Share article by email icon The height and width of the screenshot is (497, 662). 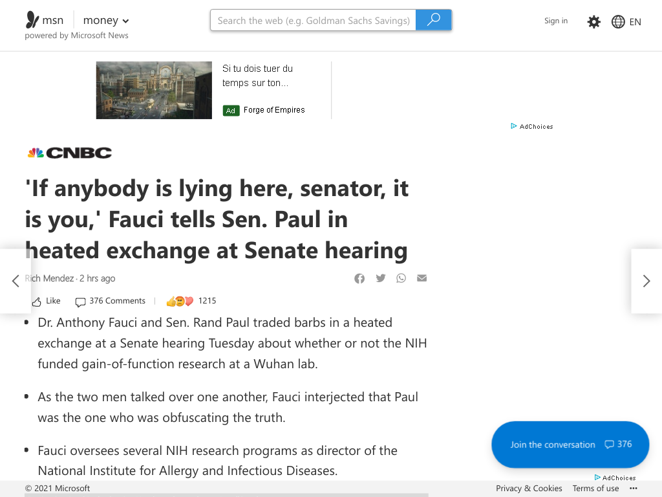pos(422,278)
